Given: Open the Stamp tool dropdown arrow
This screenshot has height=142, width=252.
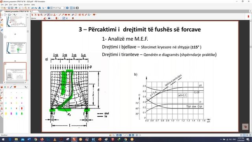Looking at the screenshot, I should click(x=57, y=15).
